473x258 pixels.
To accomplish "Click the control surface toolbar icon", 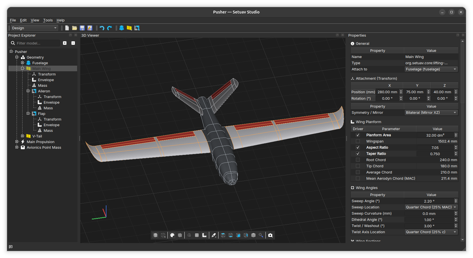I will [x=137, y=28].
